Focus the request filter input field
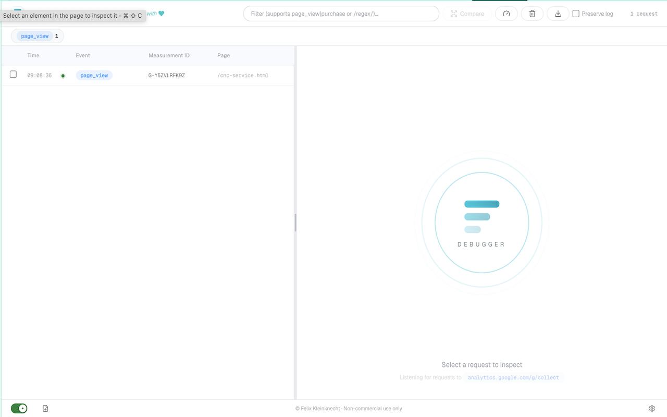This screenshot has width=667, height=417. pyautogui.click(x=341, y=14)
